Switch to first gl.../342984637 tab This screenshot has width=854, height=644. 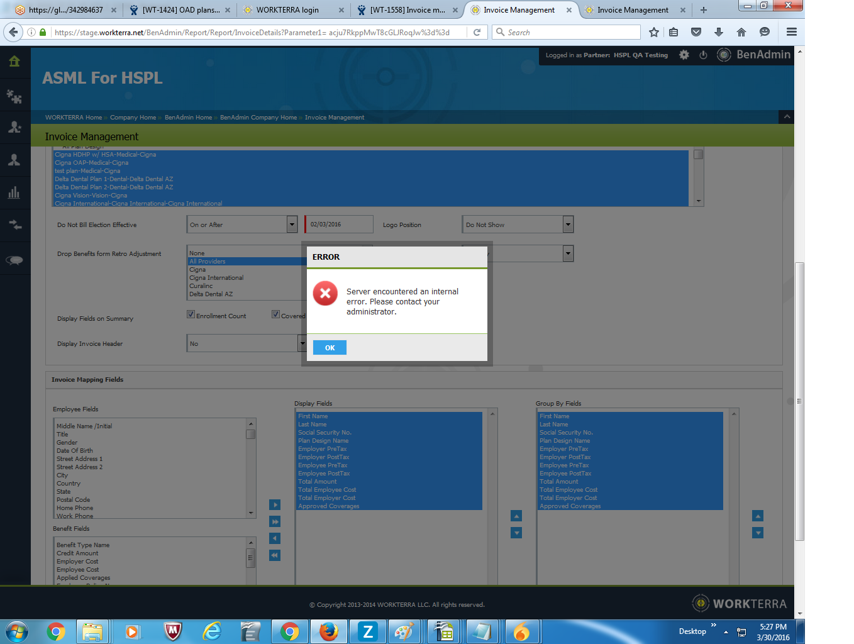coord(66,10)
